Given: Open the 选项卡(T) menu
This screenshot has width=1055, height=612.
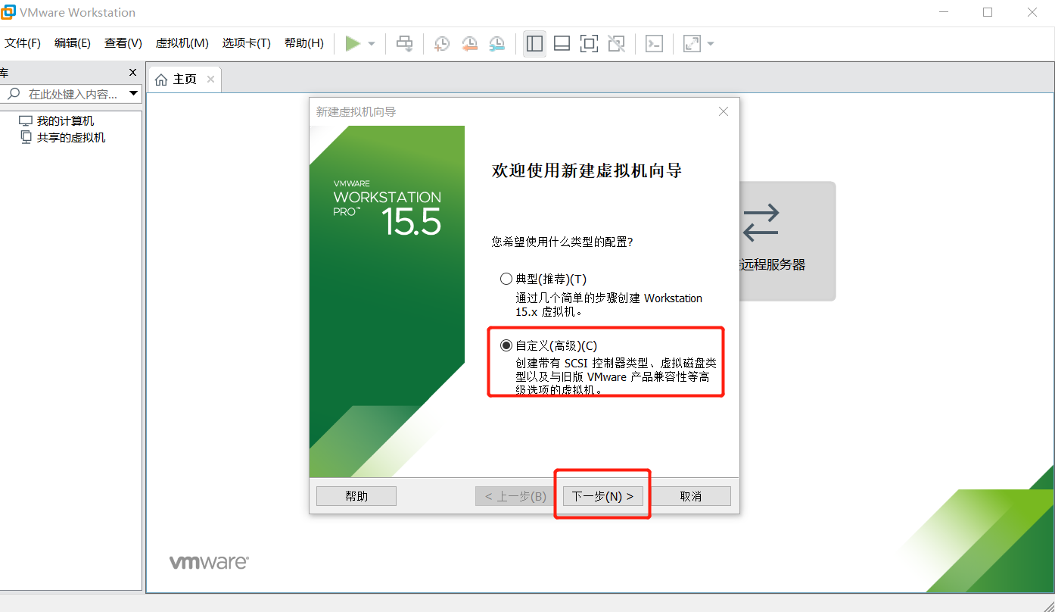Looking at the screenshot, I should point(246,43).
